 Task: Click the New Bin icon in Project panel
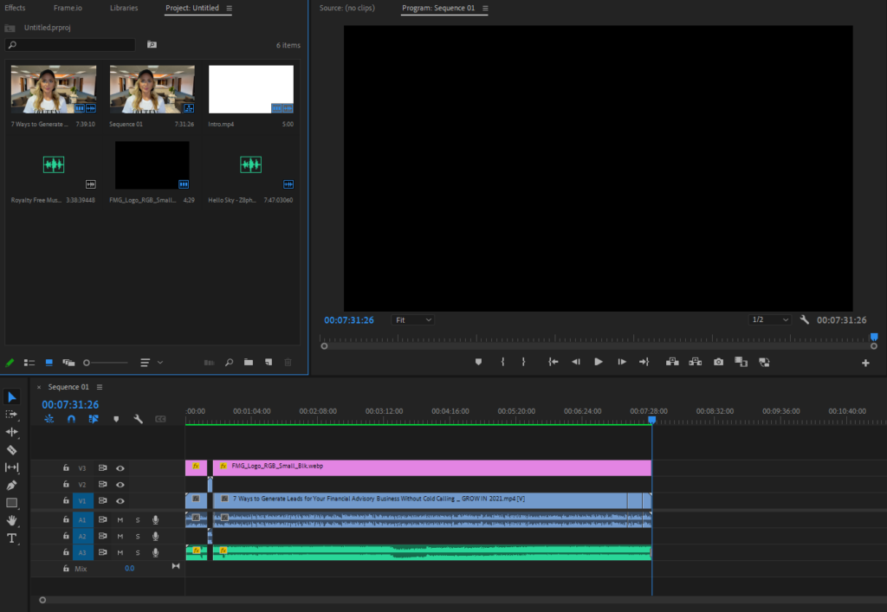click(x=249, y=362)
